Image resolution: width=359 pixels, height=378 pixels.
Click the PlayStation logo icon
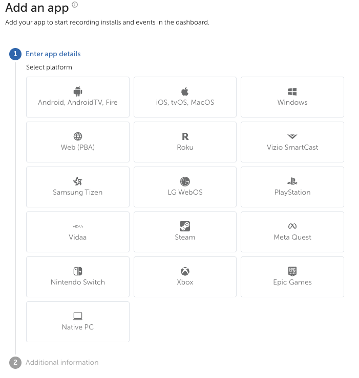(292, 181)
